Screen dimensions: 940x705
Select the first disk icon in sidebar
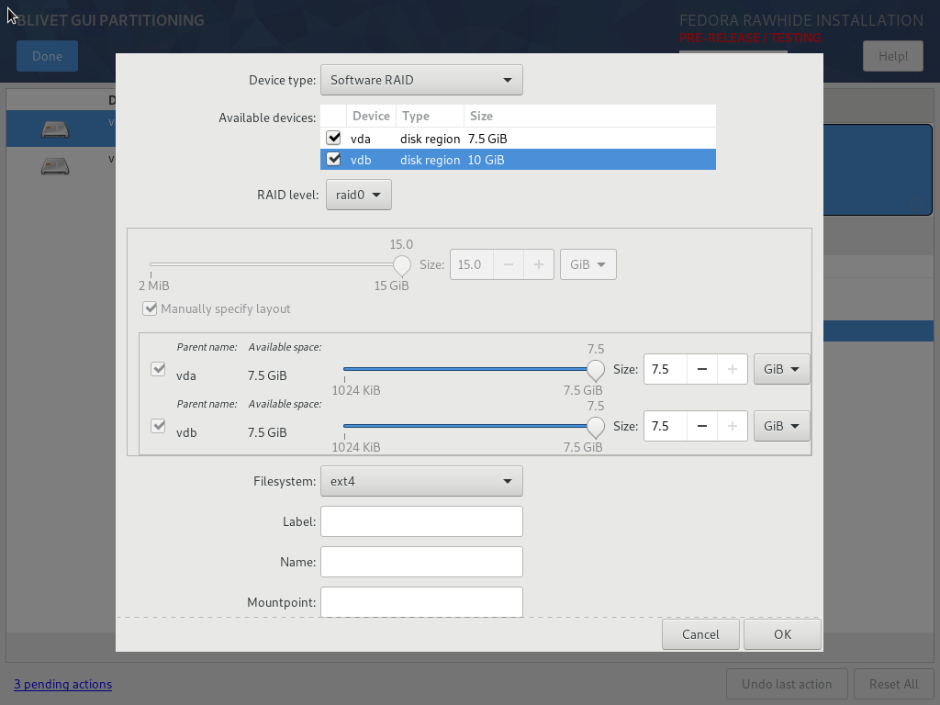[55, 129]
